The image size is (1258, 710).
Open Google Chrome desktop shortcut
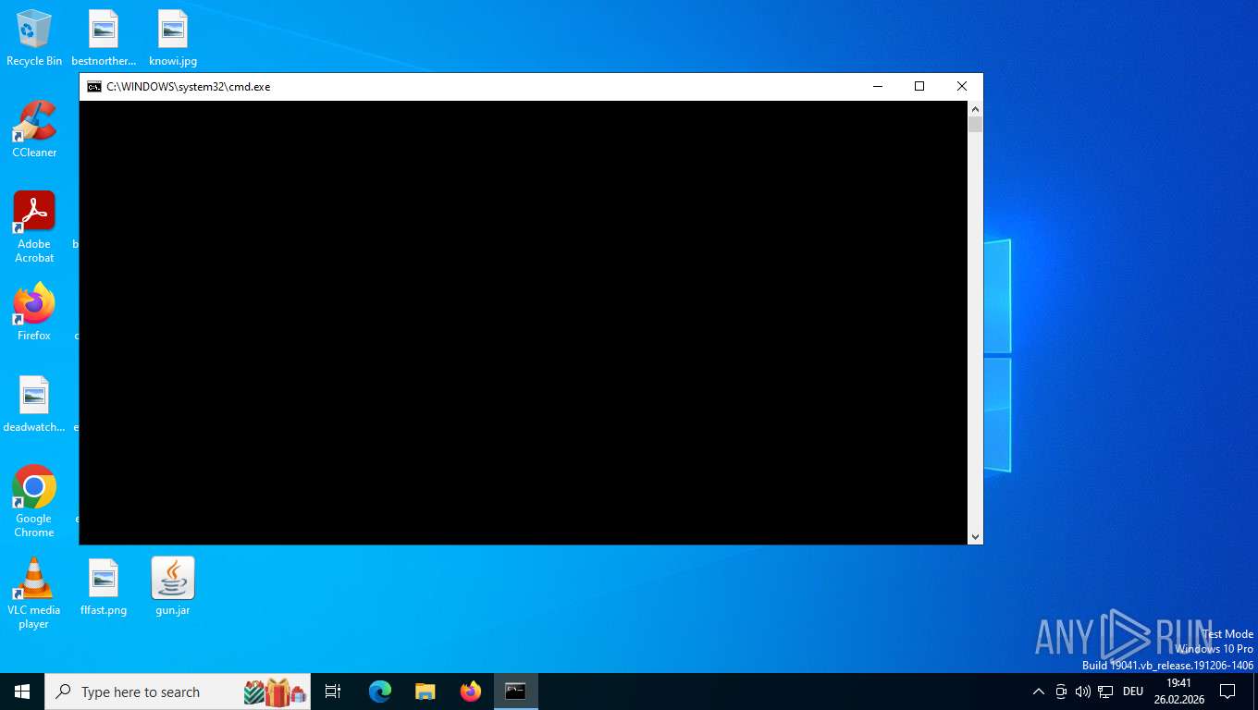click(34, 501)
